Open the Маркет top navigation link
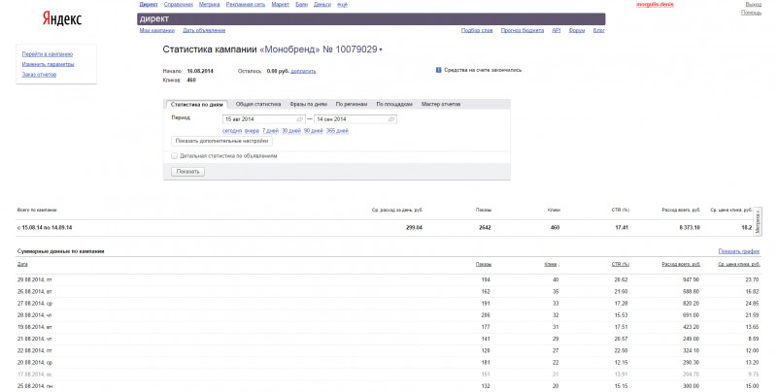 pyautogui.click(x=280, y=5)
